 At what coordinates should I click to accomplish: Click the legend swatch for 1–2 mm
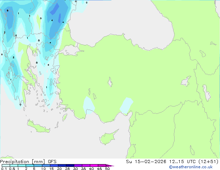pyautogui.click(x=22, y=165)
